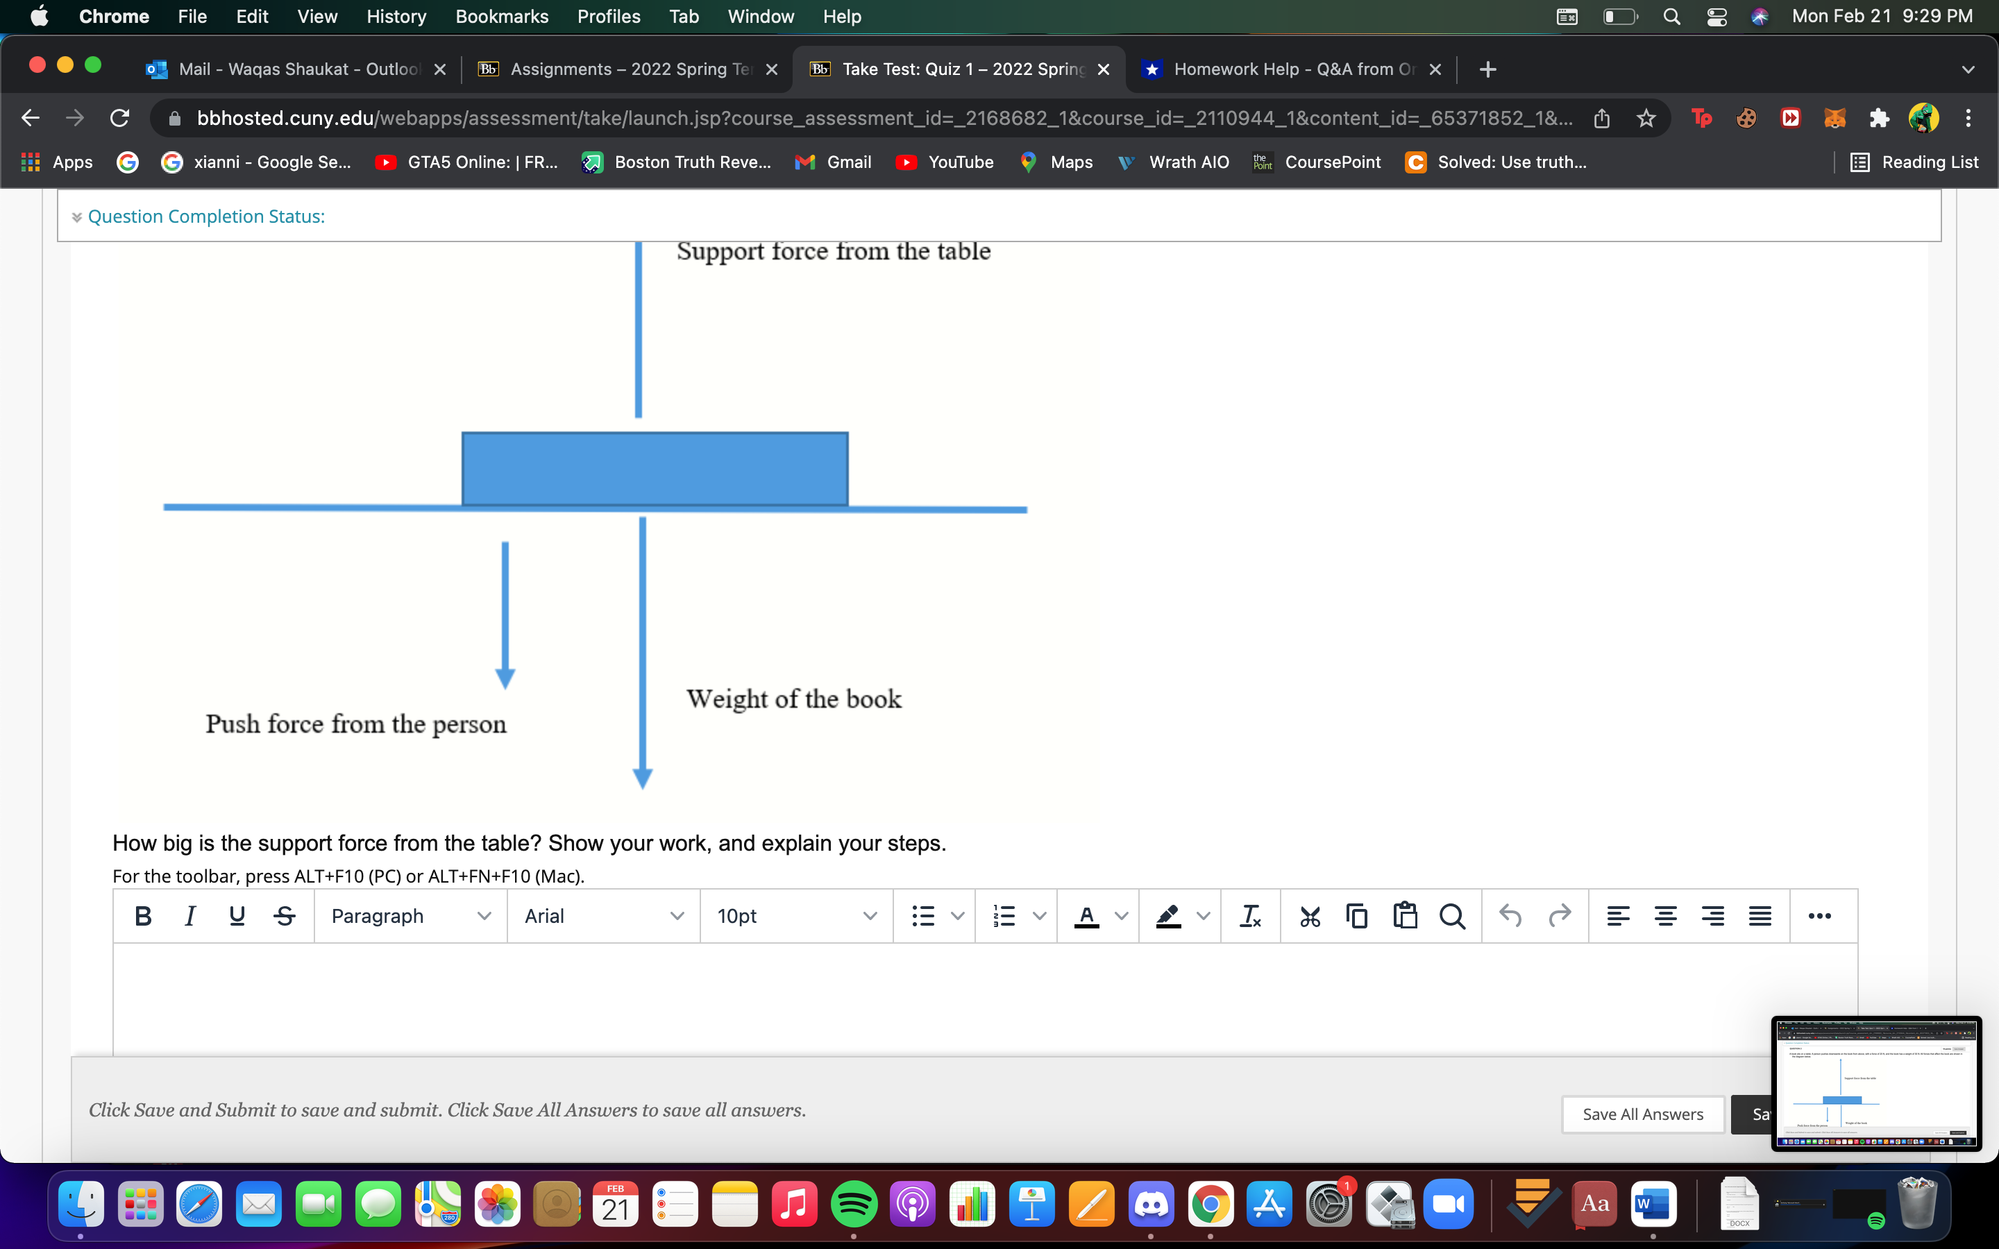Click the Bold formatting icon

coord(142,915)
